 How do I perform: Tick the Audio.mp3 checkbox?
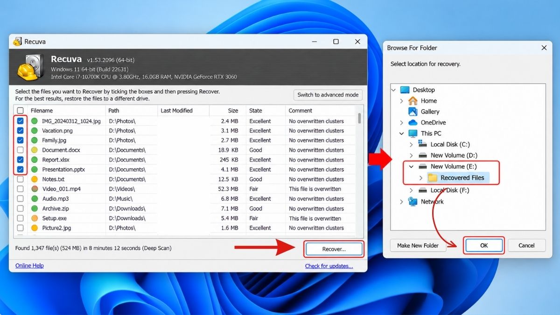pyautogui.click(x=21, y=199)
